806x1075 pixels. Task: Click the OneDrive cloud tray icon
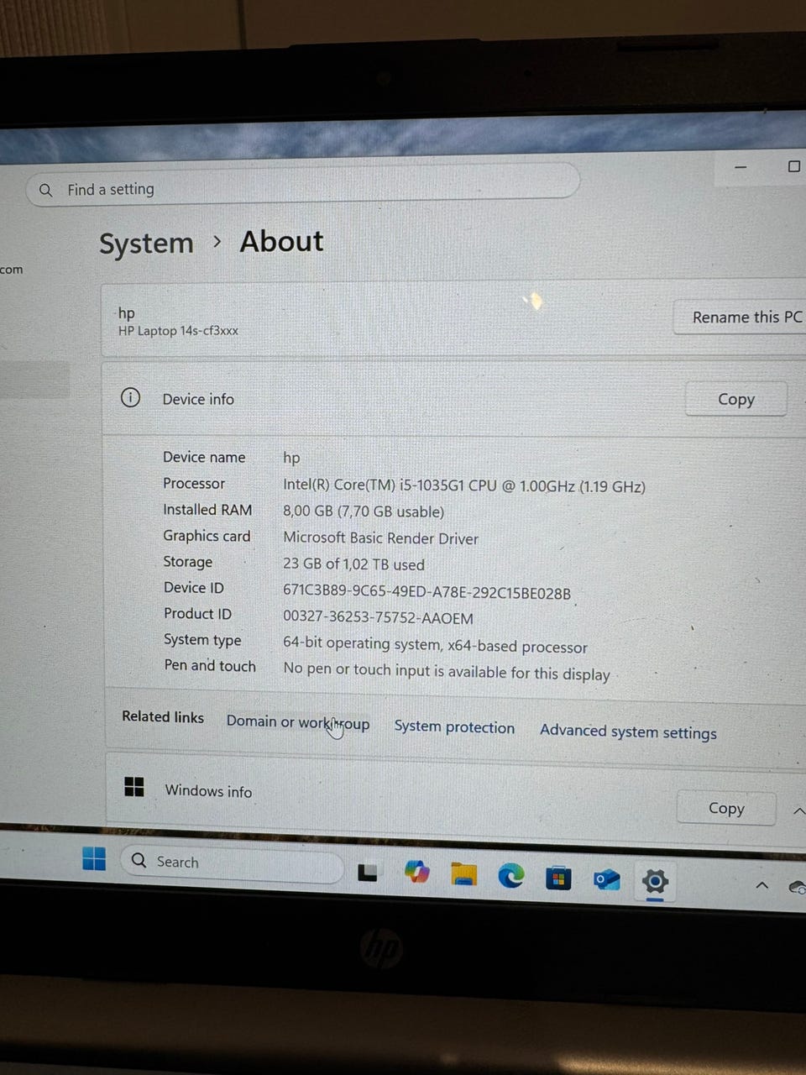(x=798, y=887)
